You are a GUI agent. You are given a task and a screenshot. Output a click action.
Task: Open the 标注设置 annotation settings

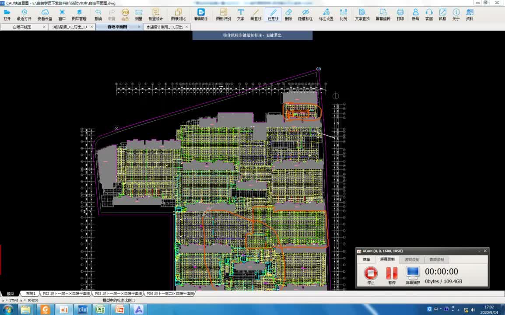pos(326,14)
